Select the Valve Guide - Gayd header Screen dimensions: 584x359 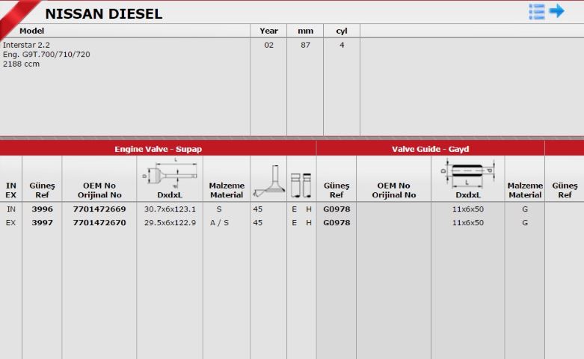(x=430, y=149)
